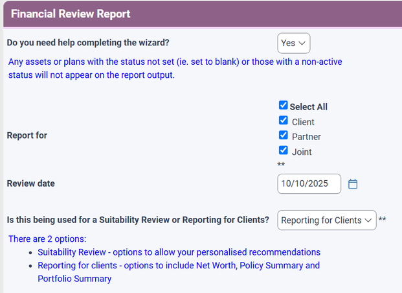This screenshot has height=293, width=402.
Task: Toggle the Partner checkbox
Action: [283, 135]
